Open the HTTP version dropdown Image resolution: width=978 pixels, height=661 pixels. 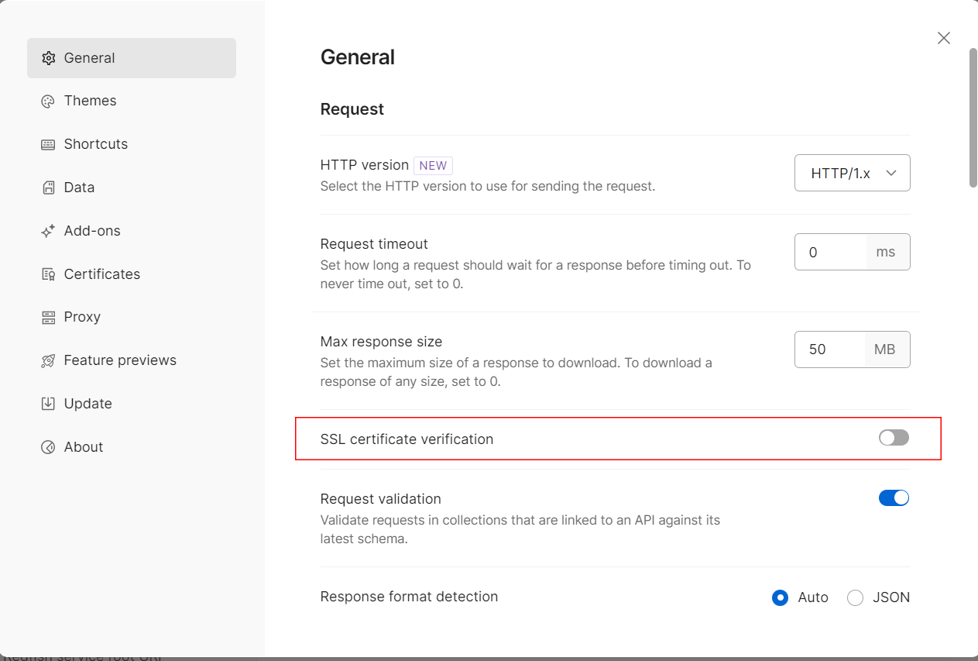[x=852, y=174]
